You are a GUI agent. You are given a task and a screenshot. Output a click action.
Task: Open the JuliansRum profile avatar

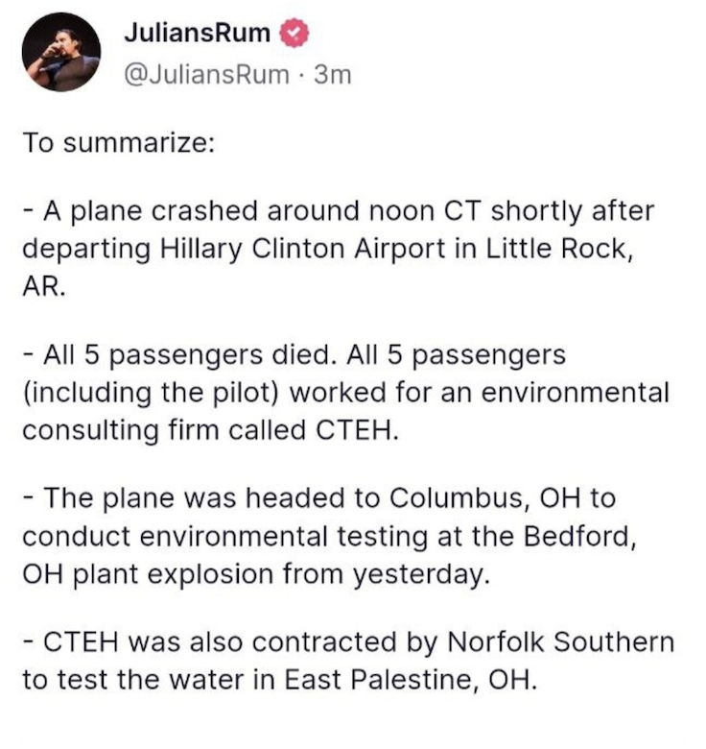point(62,53)
